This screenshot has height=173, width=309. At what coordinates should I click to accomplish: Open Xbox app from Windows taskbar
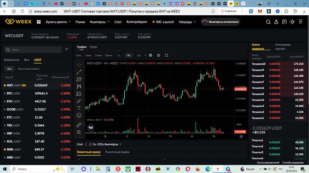[128, 169]
